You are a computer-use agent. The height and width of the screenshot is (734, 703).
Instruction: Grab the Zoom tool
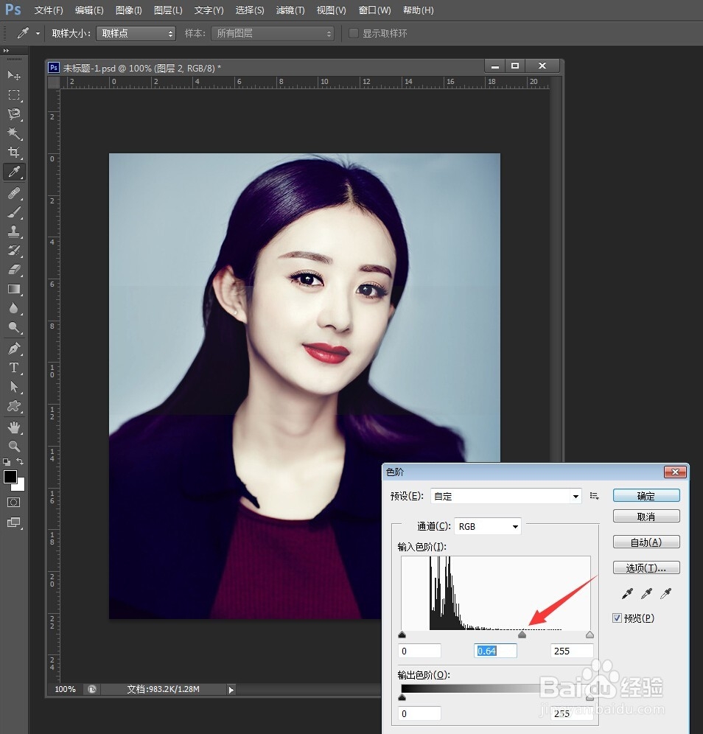(15, 447)
